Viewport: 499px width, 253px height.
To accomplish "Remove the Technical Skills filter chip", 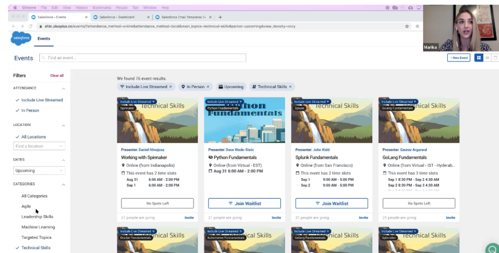I will 290,87.
